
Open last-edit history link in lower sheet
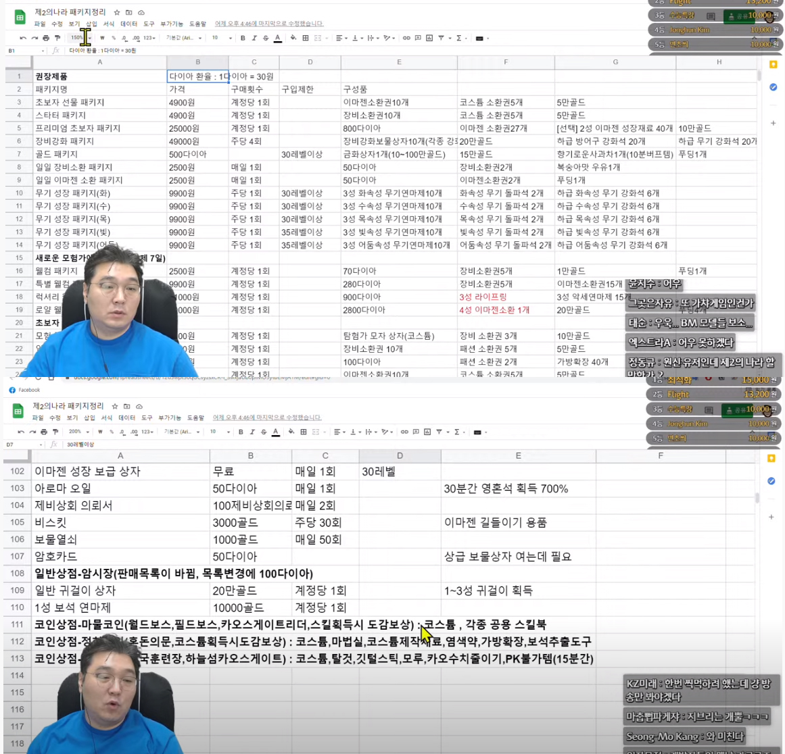(x=267, y=418)
